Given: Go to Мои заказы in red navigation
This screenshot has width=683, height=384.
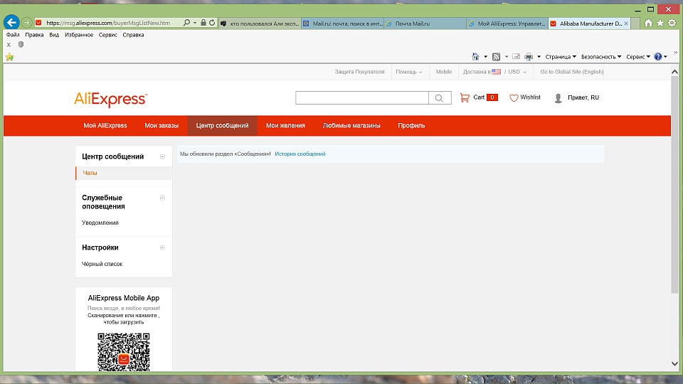Looking at the screenshot, I should point(162,126).
